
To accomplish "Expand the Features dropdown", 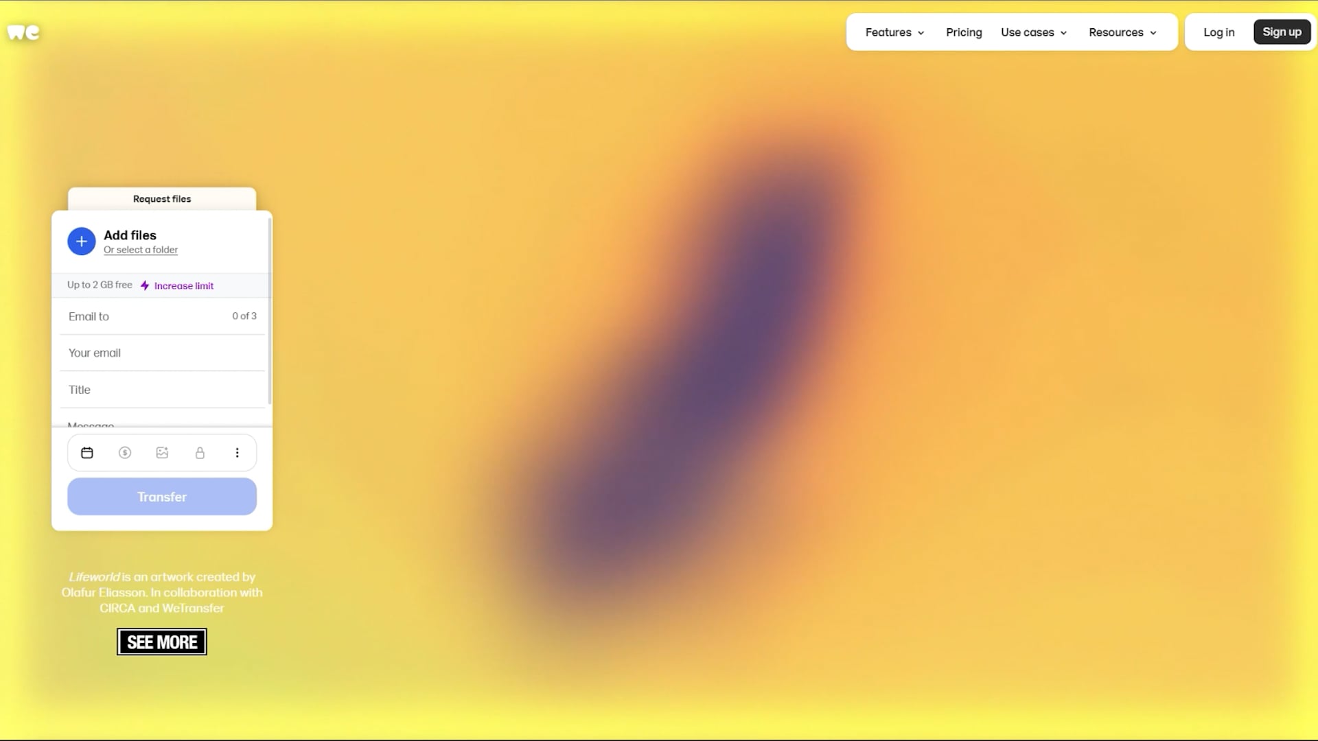I will click(x=894, y=32).
